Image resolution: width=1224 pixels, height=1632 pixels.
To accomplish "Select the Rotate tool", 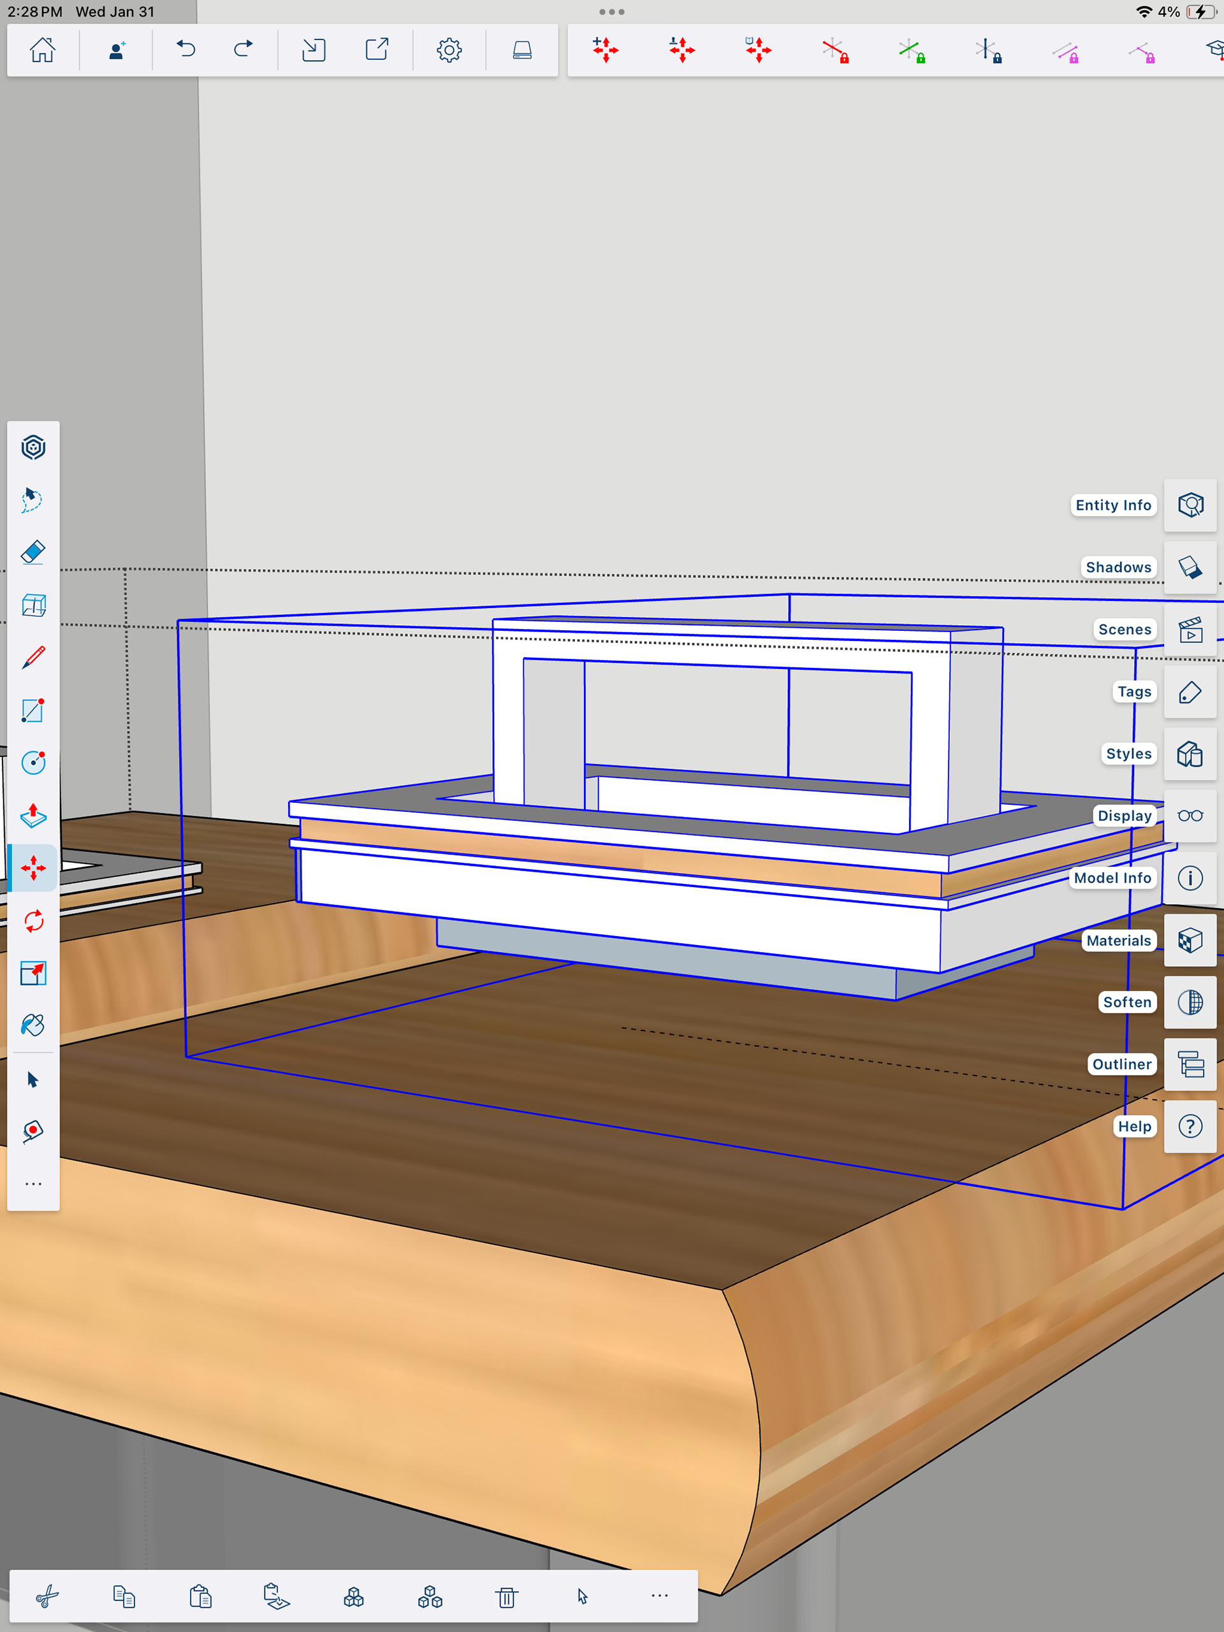I will click(x=33, y=921).
